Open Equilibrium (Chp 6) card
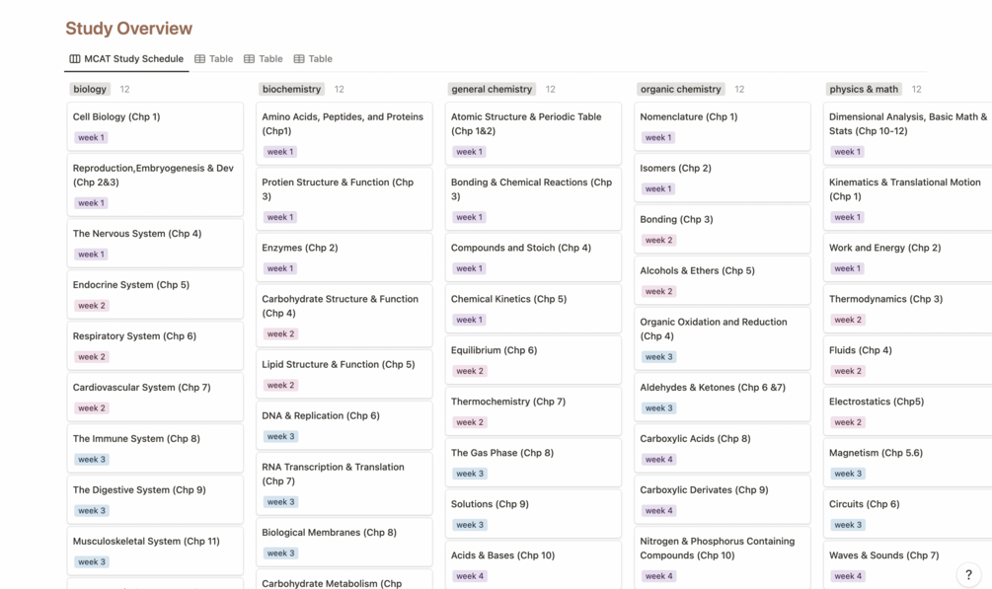Viewport: 992px width, 589px height. [533, 360]
